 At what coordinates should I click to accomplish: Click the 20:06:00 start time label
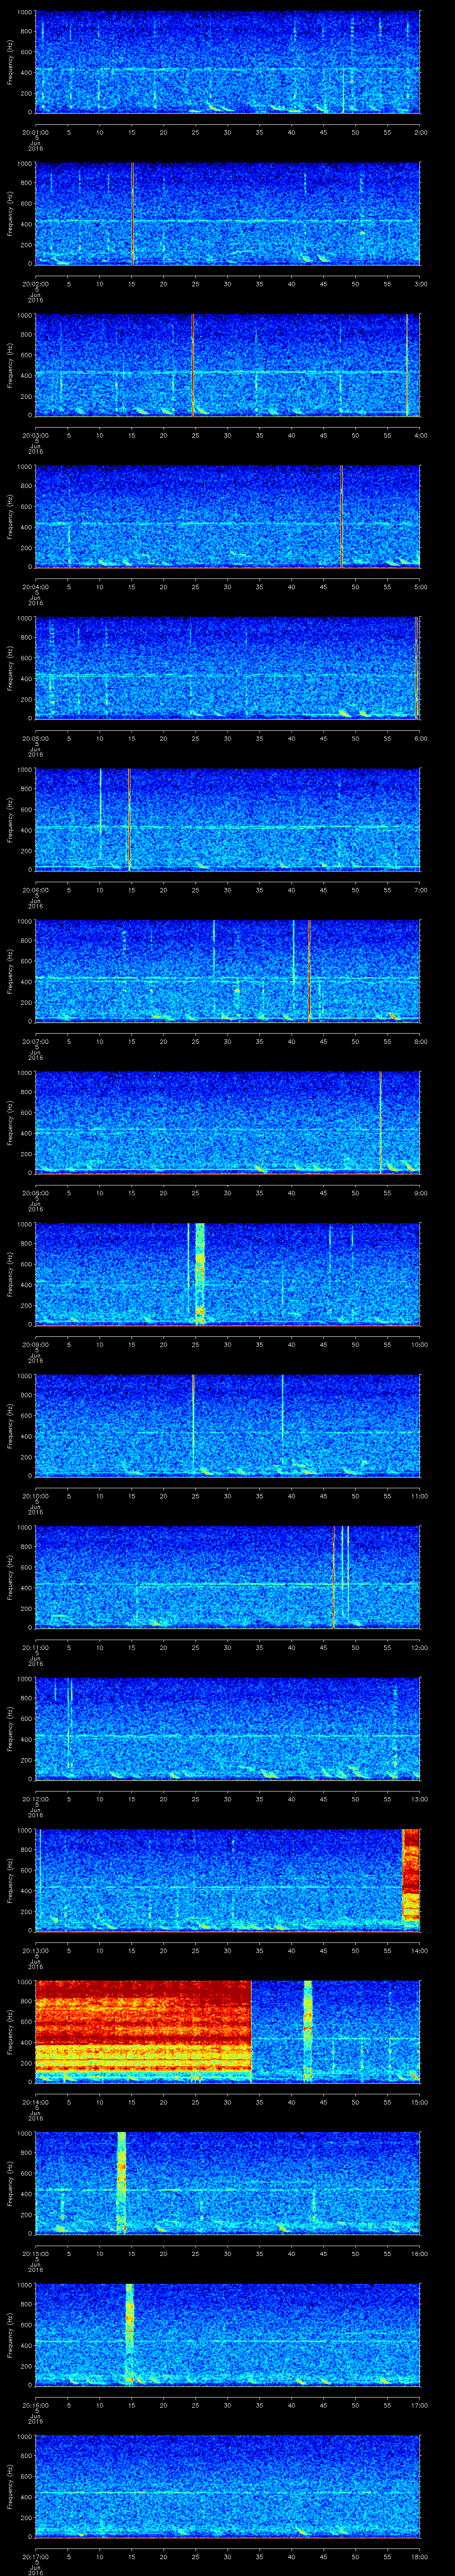tap(35, 890)
